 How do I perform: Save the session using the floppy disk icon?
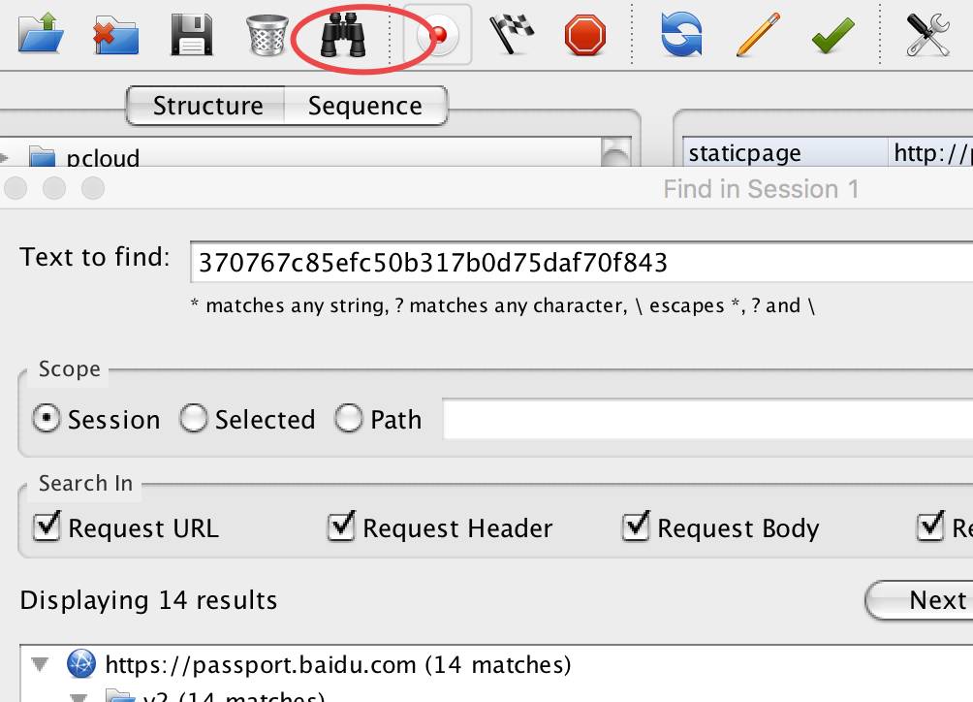point(191,34)
